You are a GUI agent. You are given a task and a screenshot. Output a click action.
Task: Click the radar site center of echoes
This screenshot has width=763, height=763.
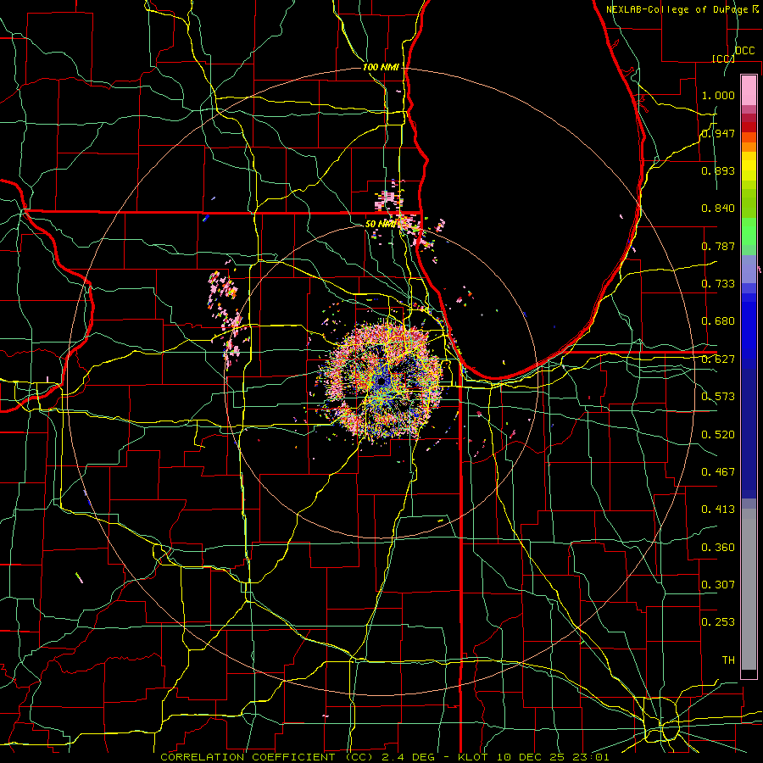(x=382, y=381)
